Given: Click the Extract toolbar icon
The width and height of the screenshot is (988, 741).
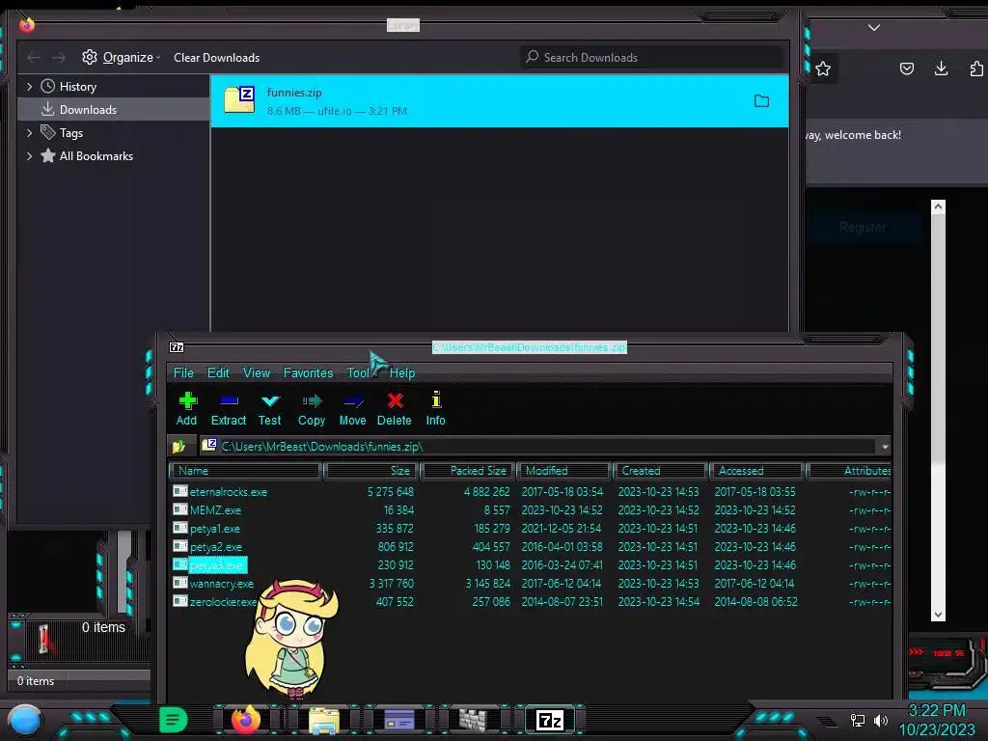Looking at the screenshot, I should (228, 408).
